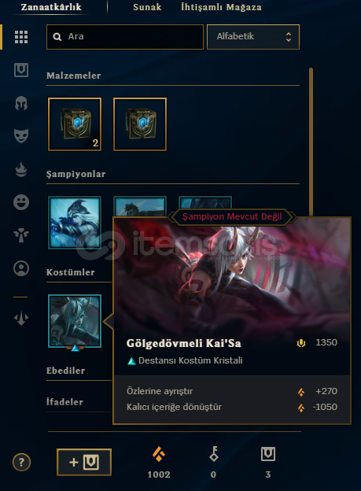361x491 pixels.
Task: Open the Hextech chest stack of two
Action: coord(75,124)
